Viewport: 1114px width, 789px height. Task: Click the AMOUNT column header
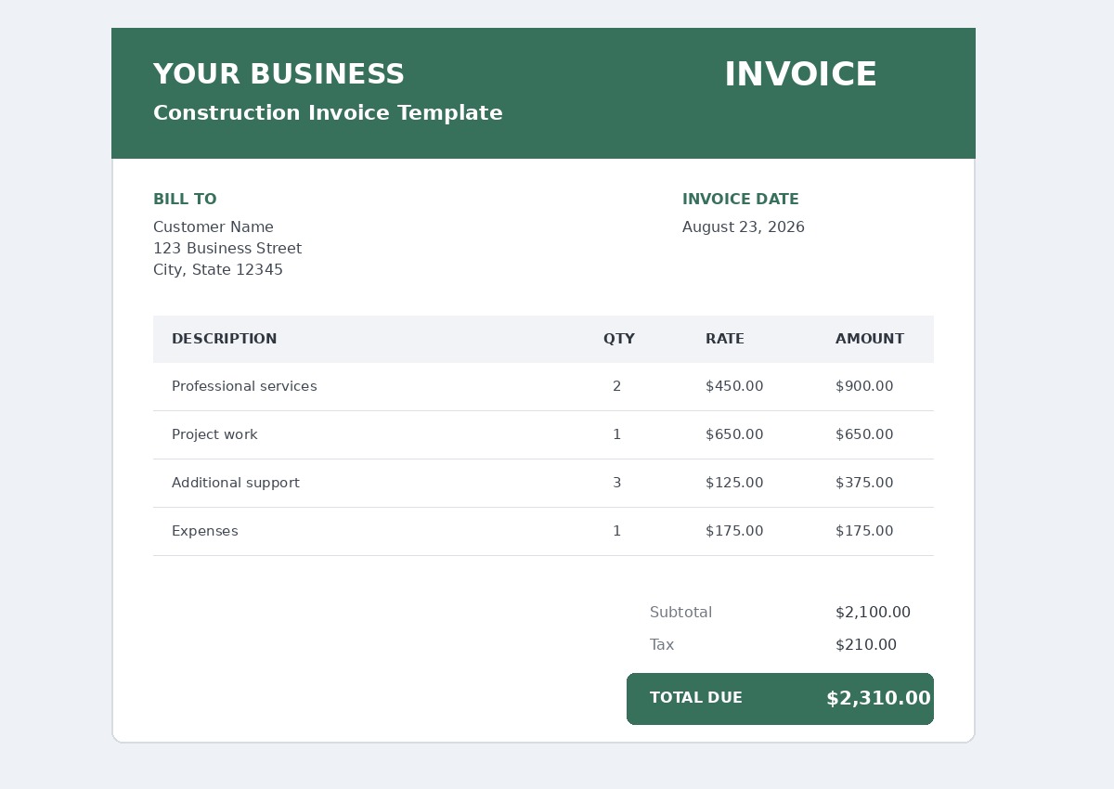coord(870,339)
